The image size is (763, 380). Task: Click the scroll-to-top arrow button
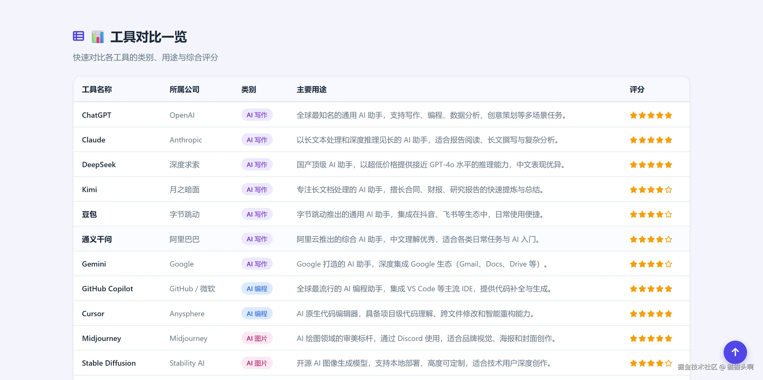point(735,352)
